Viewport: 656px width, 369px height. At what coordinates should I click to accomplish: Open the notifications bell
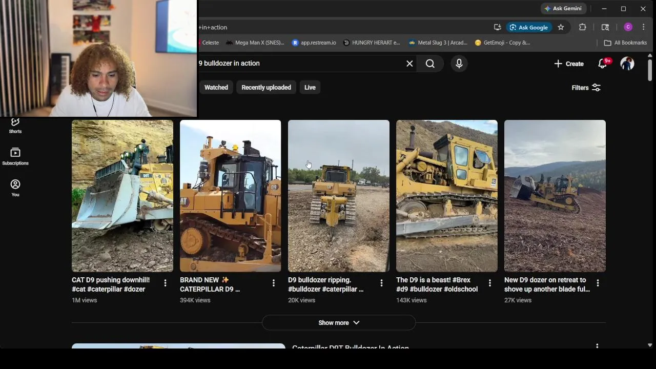[x=604, y=64]
